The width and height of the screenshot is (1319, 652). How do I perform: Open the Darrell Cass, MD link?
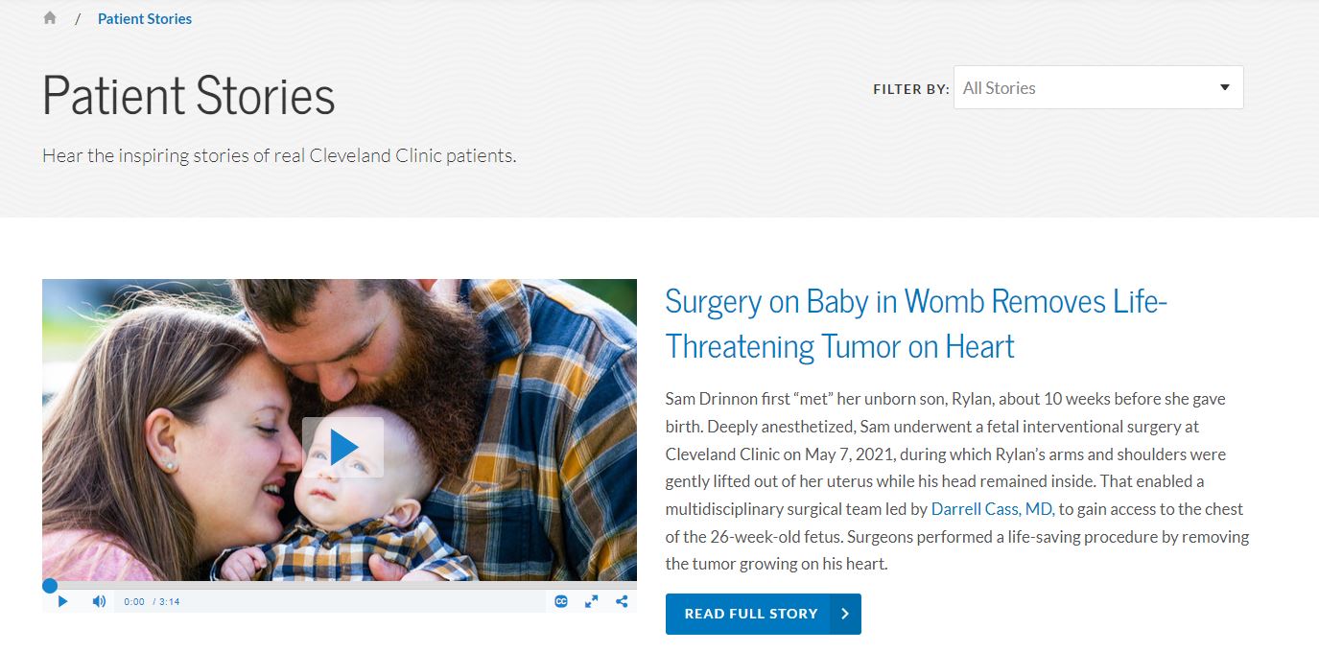tap(992, 509)
